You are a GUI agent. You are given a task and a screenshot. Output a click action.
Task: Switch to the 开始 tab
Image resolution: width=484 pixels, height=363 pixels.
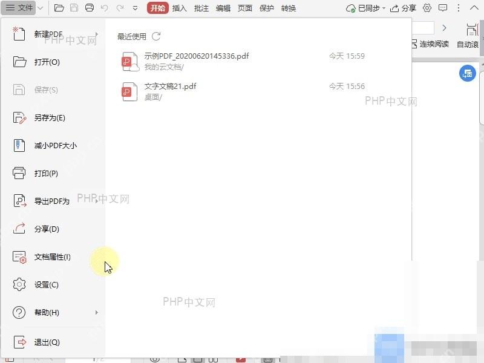(158, 8)
